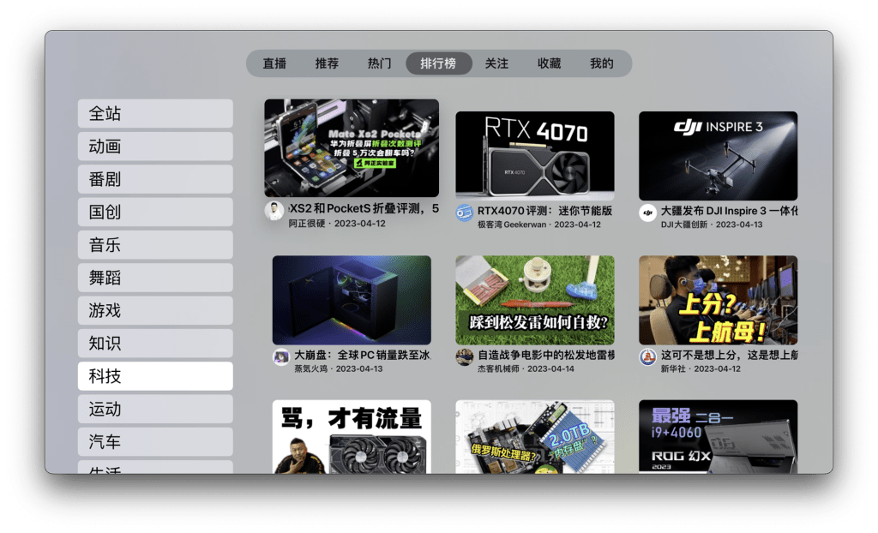Click title '这可不是想上分，这是想上航'
The height and width of the screenshot is (533, 878).
(x=729, y=355)
